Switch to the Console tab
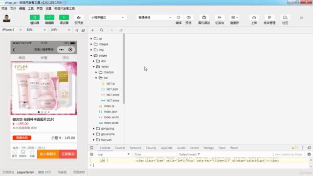Image resolution: width=313 pixels, height=176 pixels. tap(105, 148)
